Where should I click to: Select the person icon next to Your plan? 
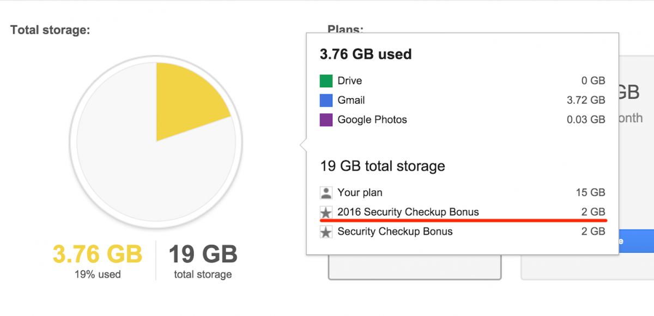coord(326,192)
